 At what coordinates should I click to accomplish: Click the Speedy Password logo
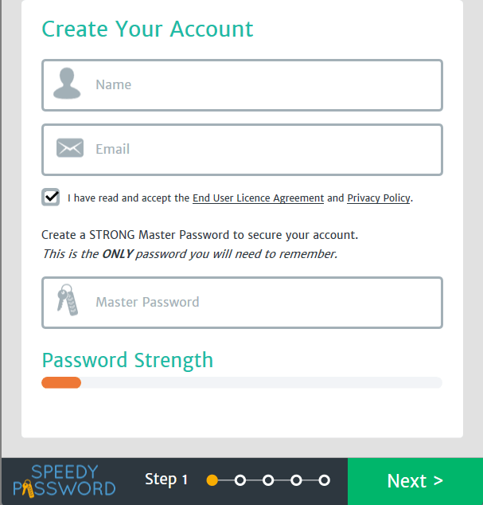(64, 480)
